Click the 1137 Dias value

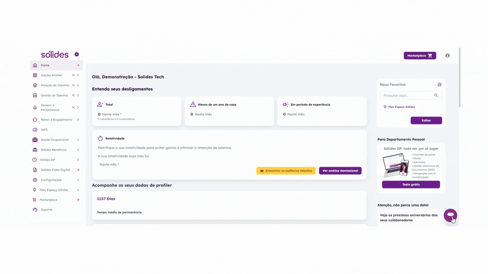[106, 199]
